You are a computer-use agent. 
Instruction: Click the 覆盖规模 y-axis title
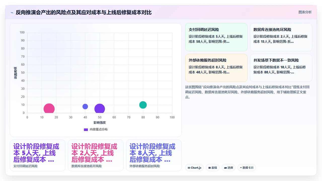click(15, 73)
